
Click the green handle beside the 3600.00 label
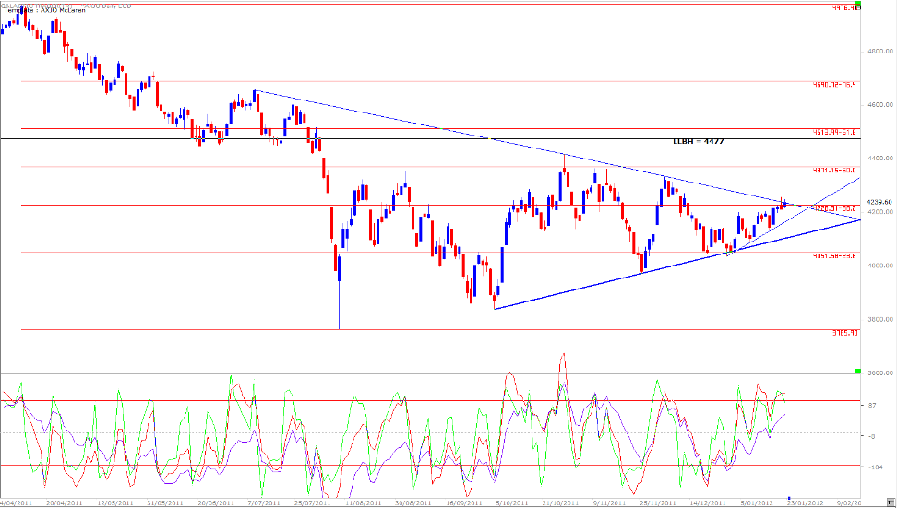(857, 372)
